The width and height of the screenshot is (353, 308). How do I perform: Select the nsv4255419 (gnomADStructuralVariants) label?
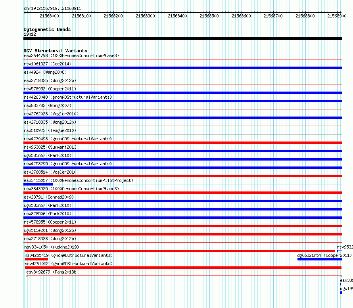(69, 255)
